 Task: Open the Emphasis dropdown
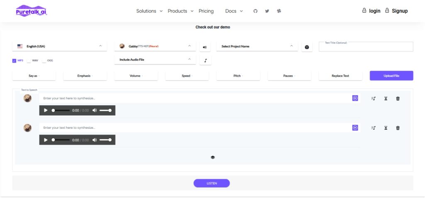click(85, 76)
